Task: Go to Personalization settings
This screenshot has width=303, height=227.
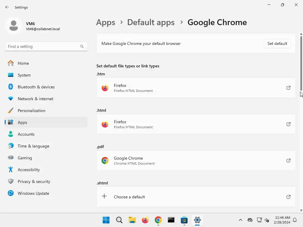Action: (x=31, y=111)
